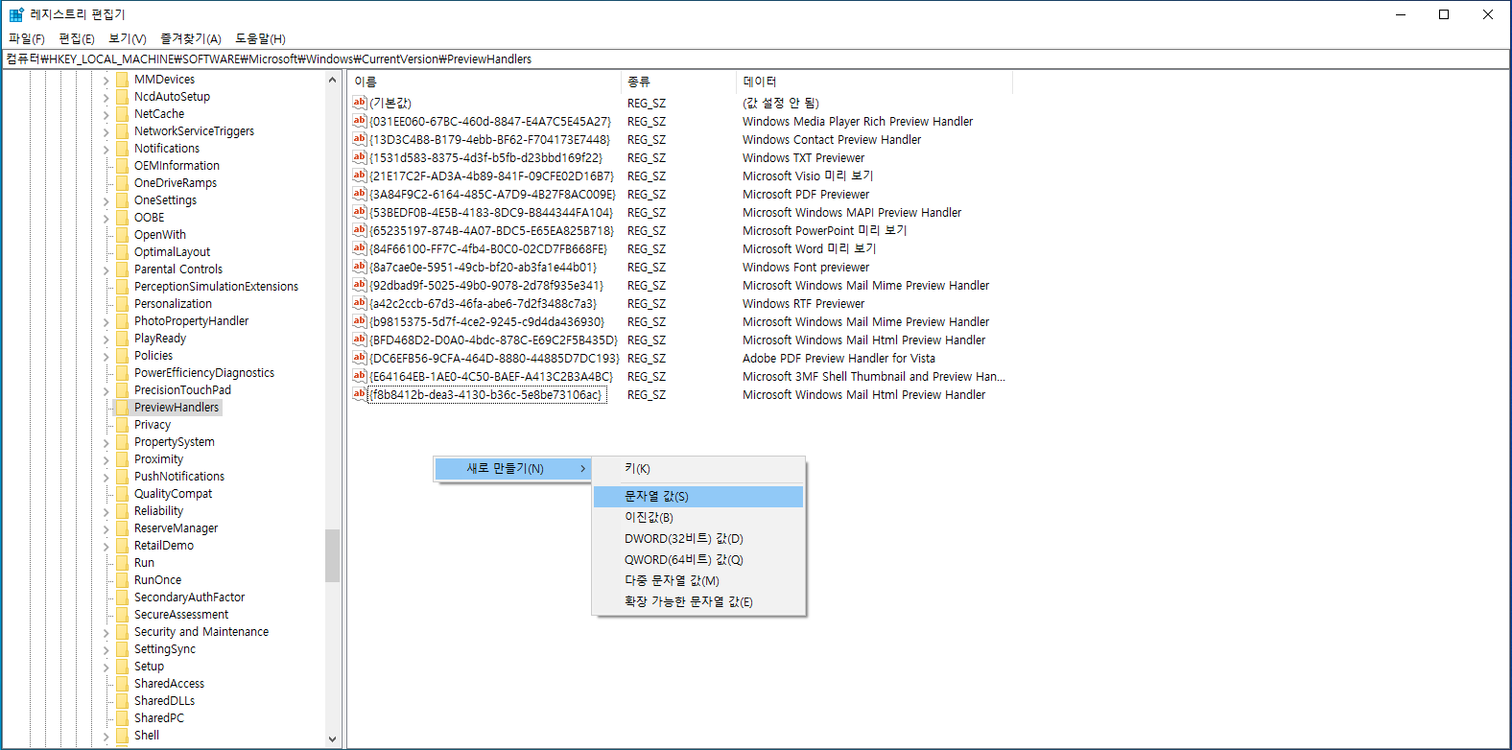The image size is (1512, 750).
Task: Click the 새로 만들기(N) context menu item
Action: coord(512,468)
